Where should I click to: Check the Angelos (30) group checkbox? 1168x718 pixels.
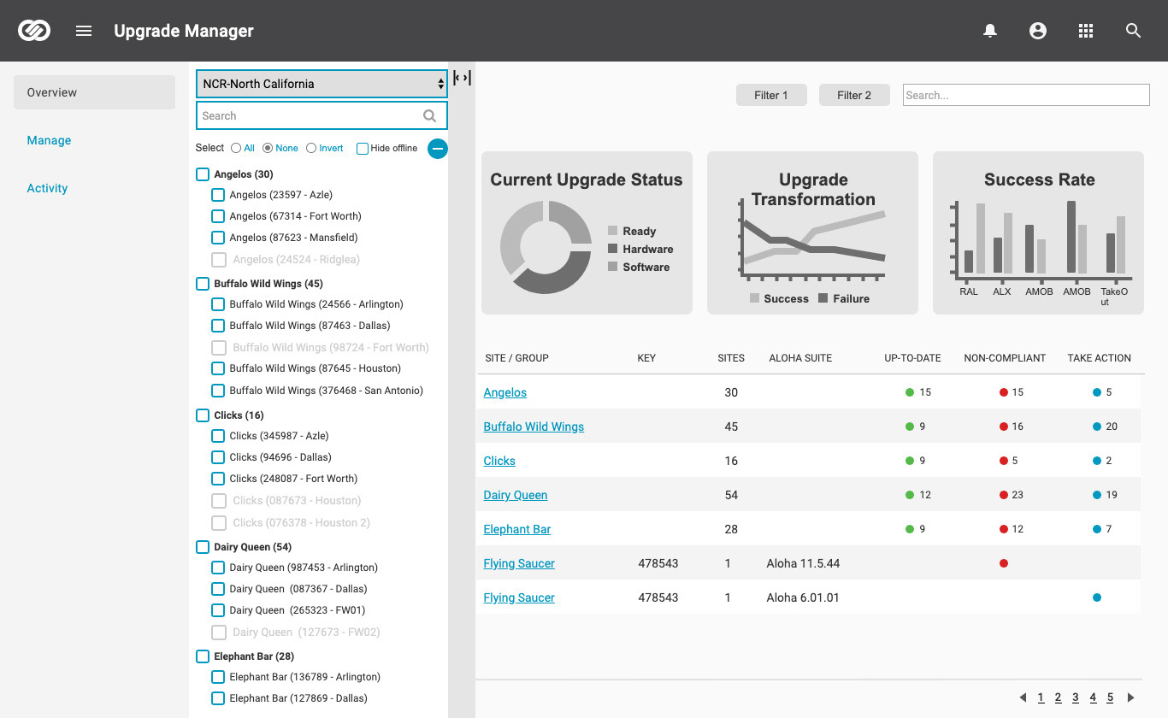point(203,174)
